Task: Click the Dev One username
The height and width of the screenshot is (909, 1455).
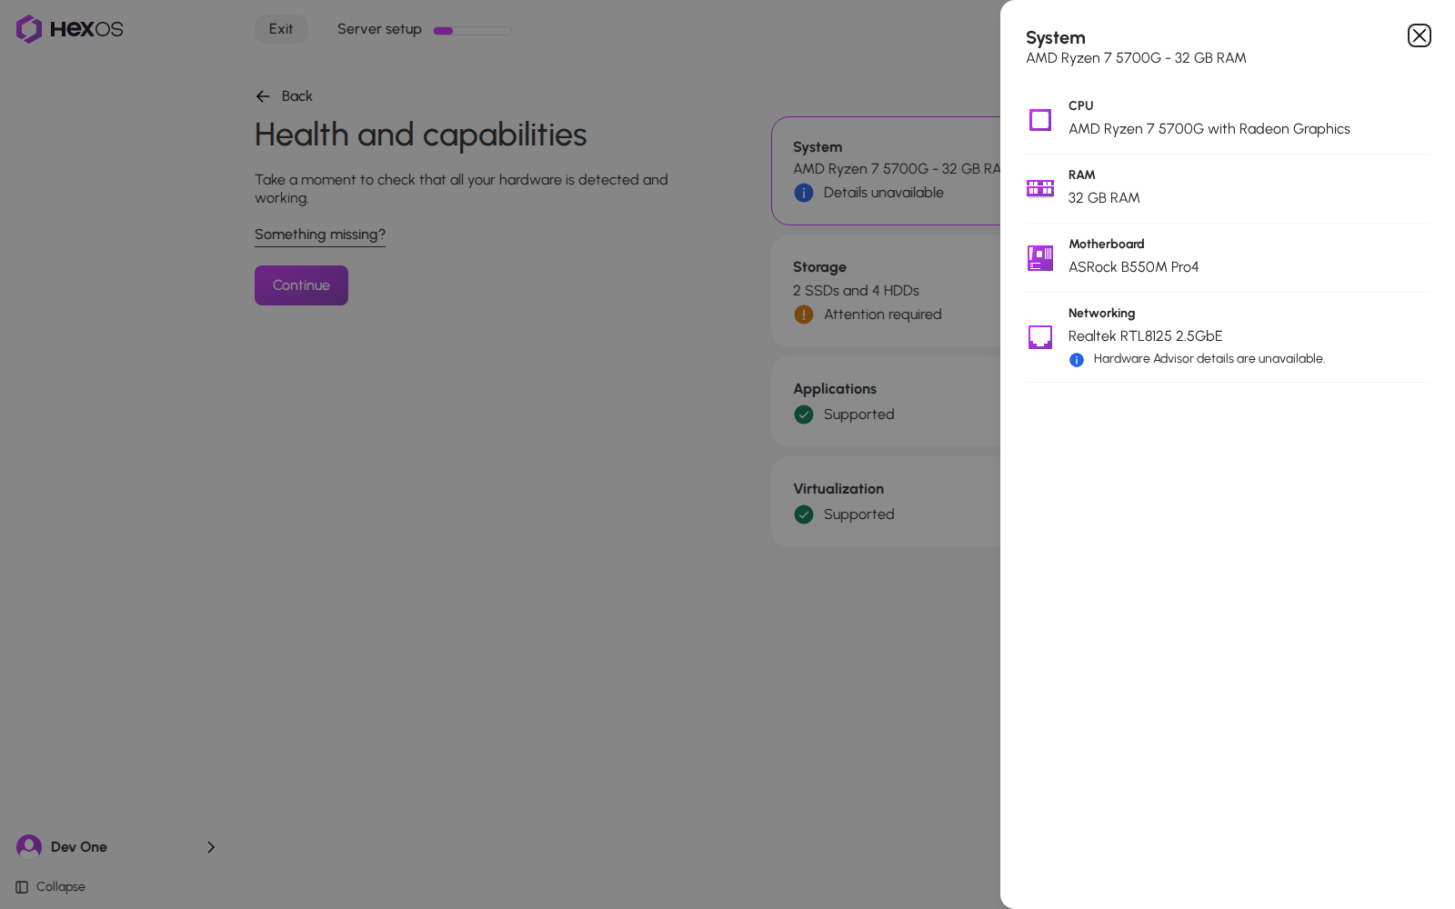Action: click(x=79, y=847)
